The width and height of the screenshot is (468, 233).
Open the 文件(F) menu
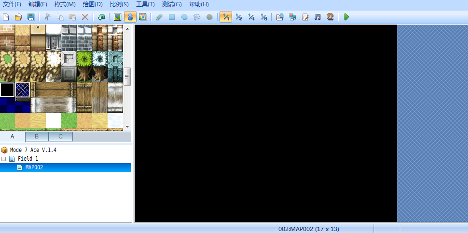coord(12,4)
